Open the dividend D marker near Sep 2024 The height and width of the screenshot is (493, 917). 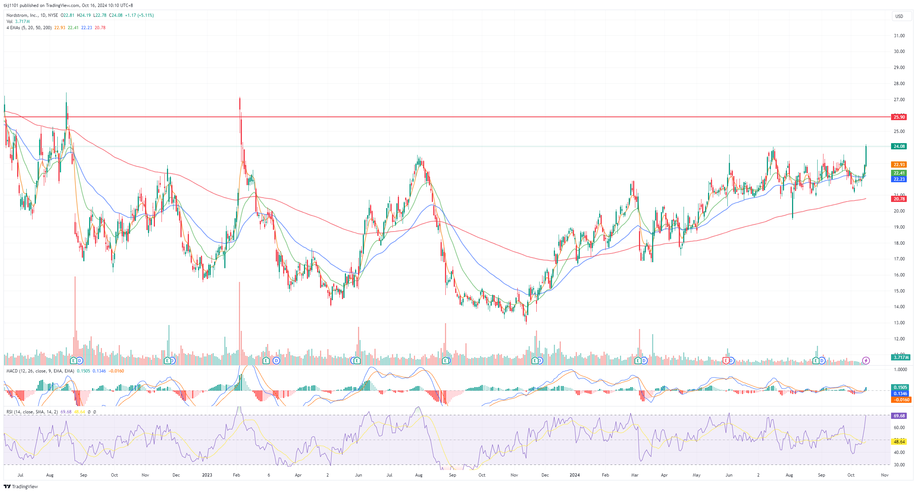coord(822,361)
